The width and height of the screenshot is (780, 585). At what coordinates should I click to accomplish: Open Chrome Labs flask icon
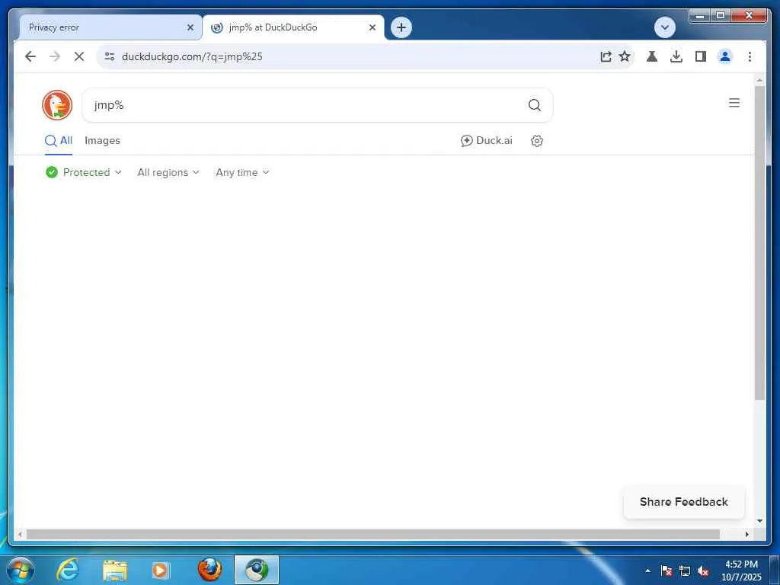[x=652, y=56]
